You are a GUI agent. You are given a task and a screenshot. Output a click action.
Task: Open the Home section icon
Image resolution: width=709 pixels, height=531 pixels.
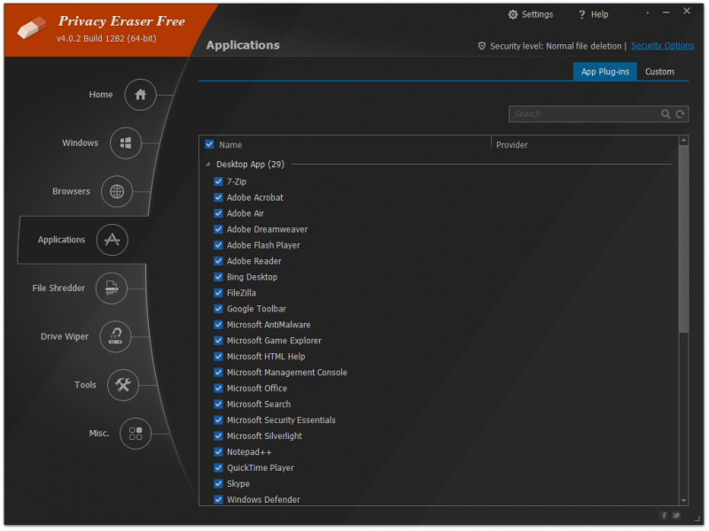(140, 95)
